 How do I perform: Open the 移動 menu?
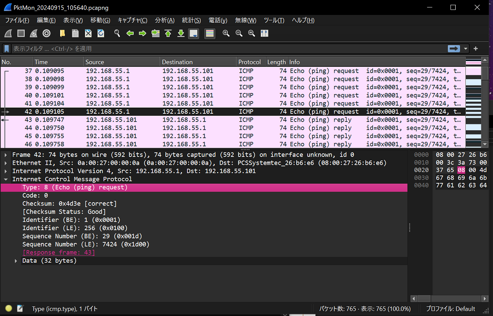click(100, 20)
